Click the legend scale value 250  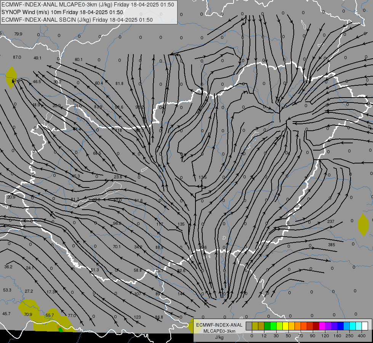[349, 336]
